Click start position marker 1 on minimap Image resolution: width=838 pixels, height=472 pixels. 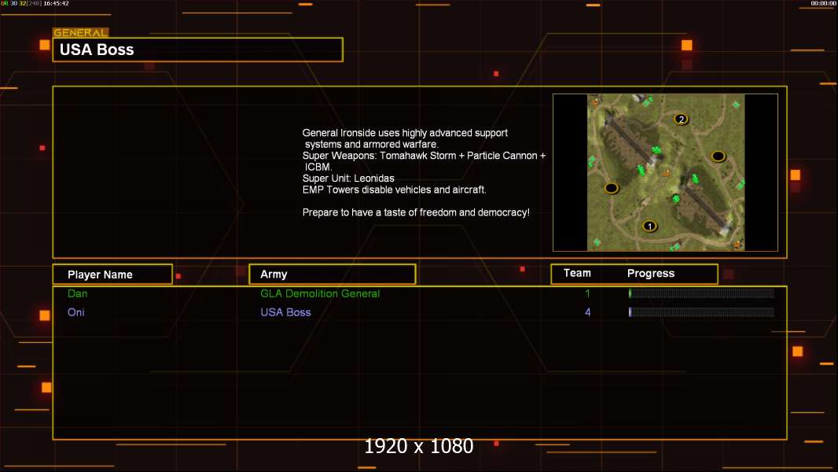pos(649,226)
